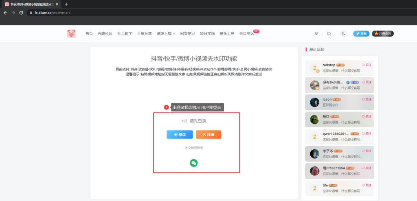
Task: Click the level badge next to 神灯
Action: [335, 116]
